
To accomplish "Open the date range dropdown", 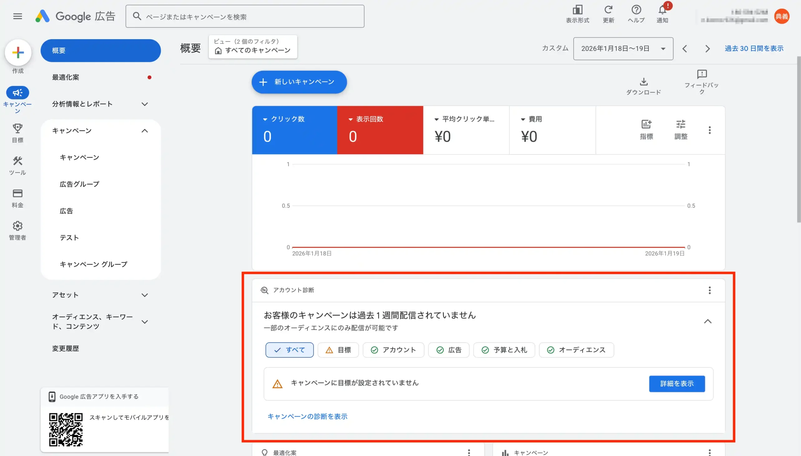I will click(x=623, y=48).
